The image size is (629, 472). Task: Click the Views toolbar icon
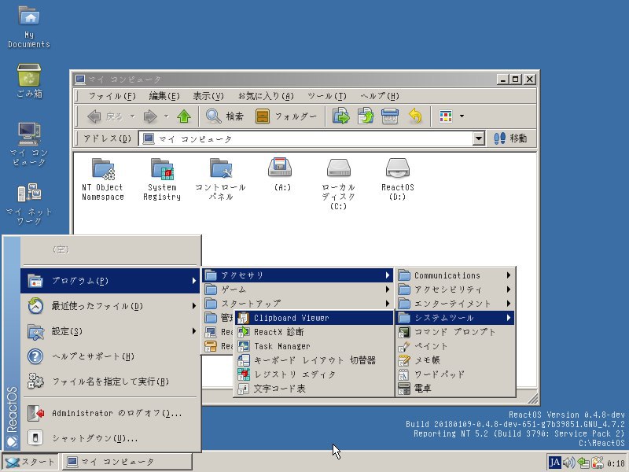click(x=446, y=116)
